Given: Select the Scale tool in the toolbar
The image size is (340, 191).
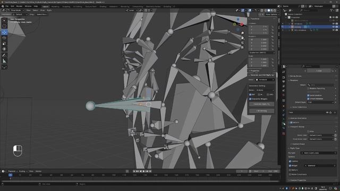Looking at the screenshot, I should coord(4,44).
